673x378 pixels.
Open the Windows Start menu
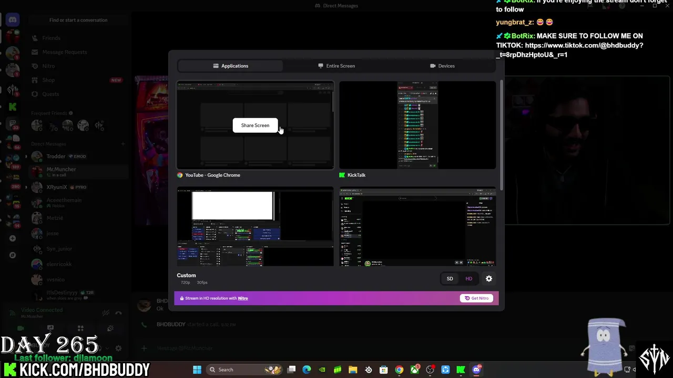point(197,370)
